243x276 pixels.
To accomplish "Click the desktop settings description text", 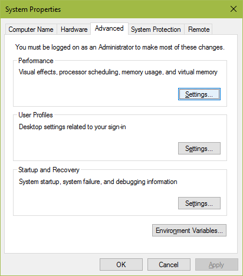I will 73,127.
